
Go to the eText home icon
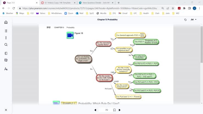tap(6, 22)
